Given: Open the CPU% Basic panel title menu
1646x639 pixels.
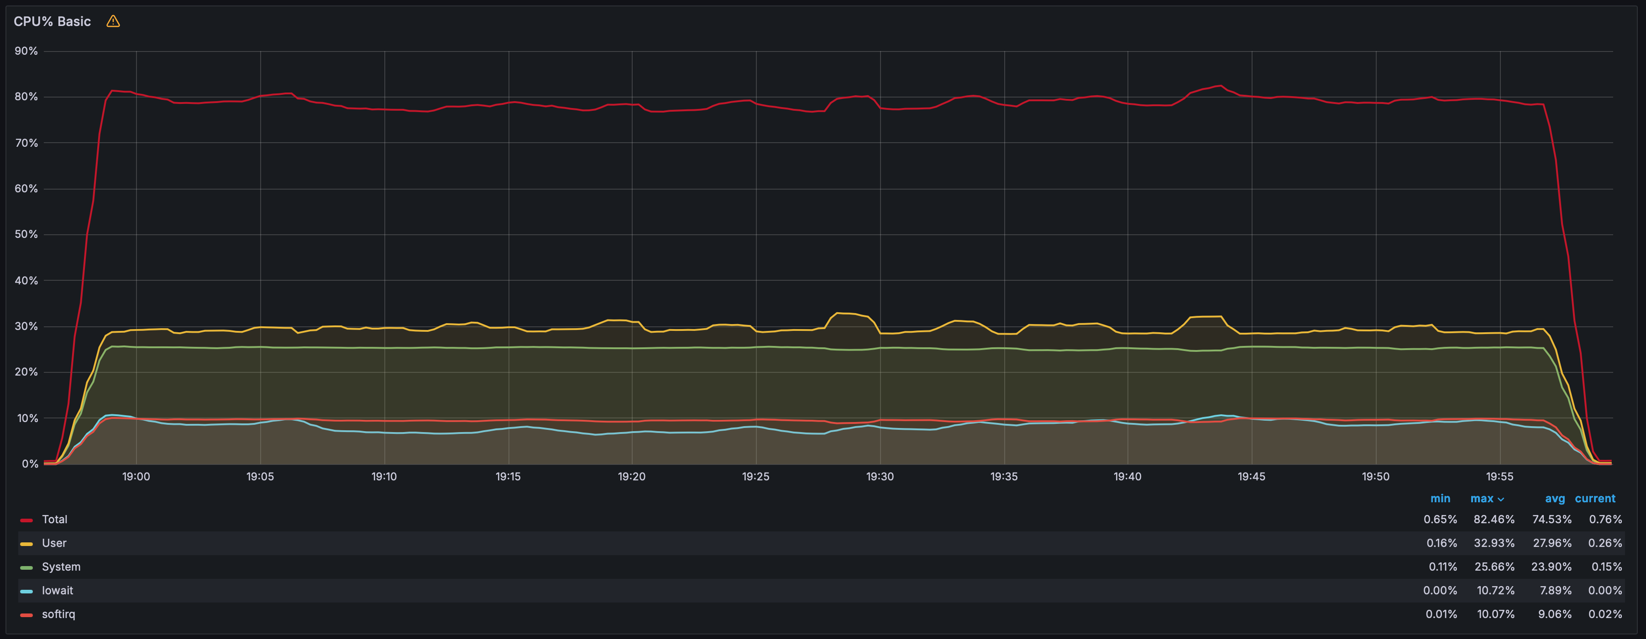Looking at the screenshot, I should [52, 21].
